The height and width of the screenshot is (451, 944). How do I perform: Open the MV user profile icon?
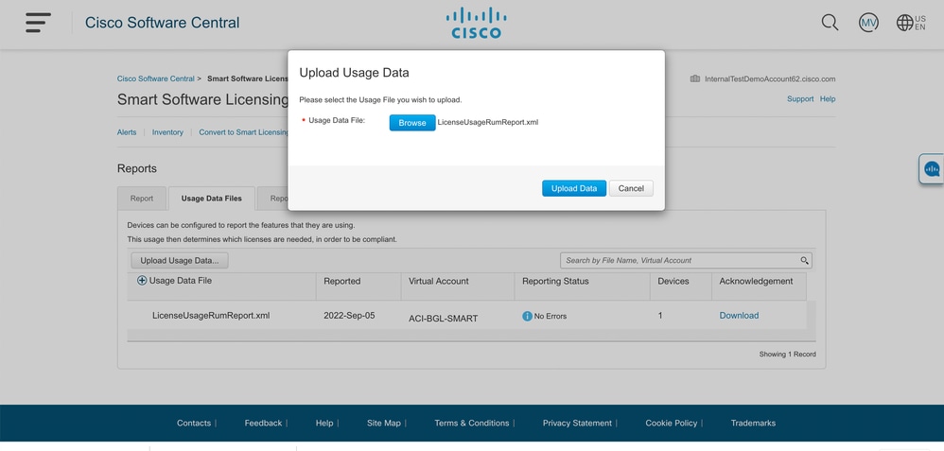[868, 23]
